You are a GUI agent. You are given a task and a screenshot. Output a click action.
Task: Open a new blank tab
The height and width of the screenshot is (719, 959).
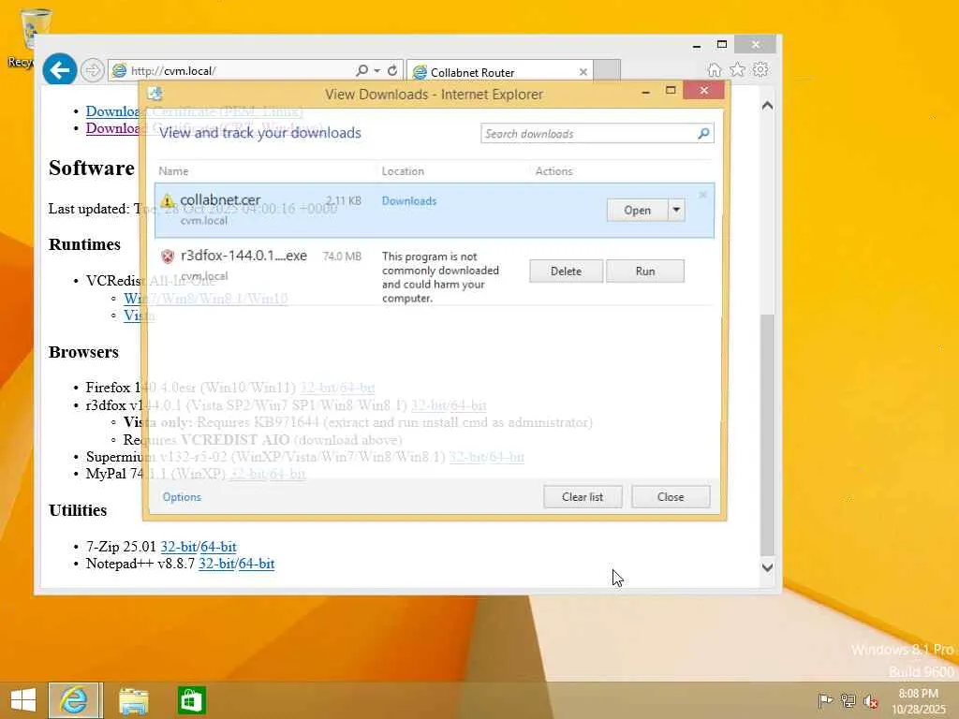pos(607,70)
